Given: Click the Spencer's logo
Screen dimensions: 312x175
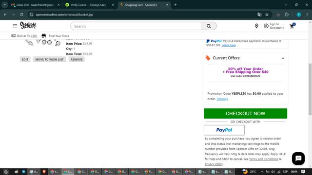Looking at the screenshot, I should 28,25.
